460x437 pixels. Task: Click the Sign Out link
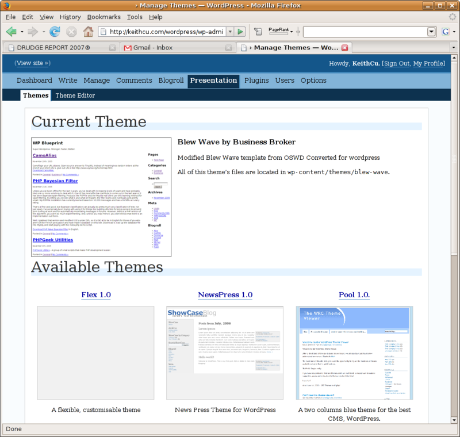pos(397,63)
